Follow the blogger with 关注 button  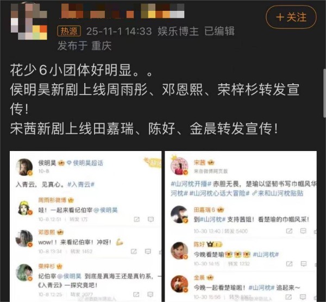point(291,17)
